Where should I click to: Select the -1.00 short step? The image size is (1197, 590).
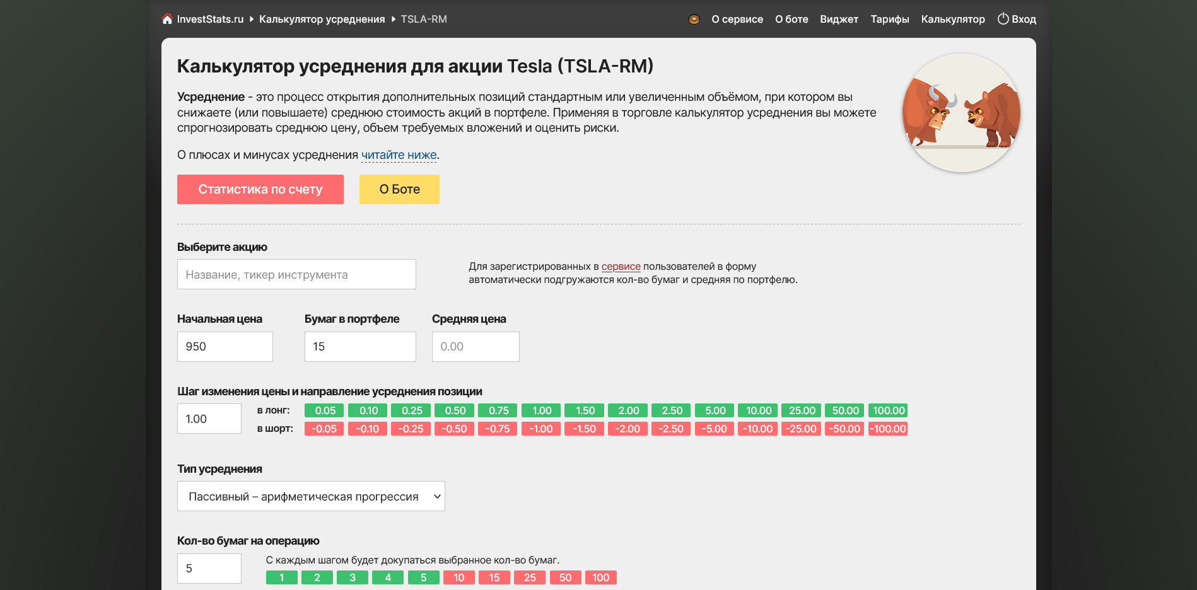pyautogui.click(x=541, y=429)
